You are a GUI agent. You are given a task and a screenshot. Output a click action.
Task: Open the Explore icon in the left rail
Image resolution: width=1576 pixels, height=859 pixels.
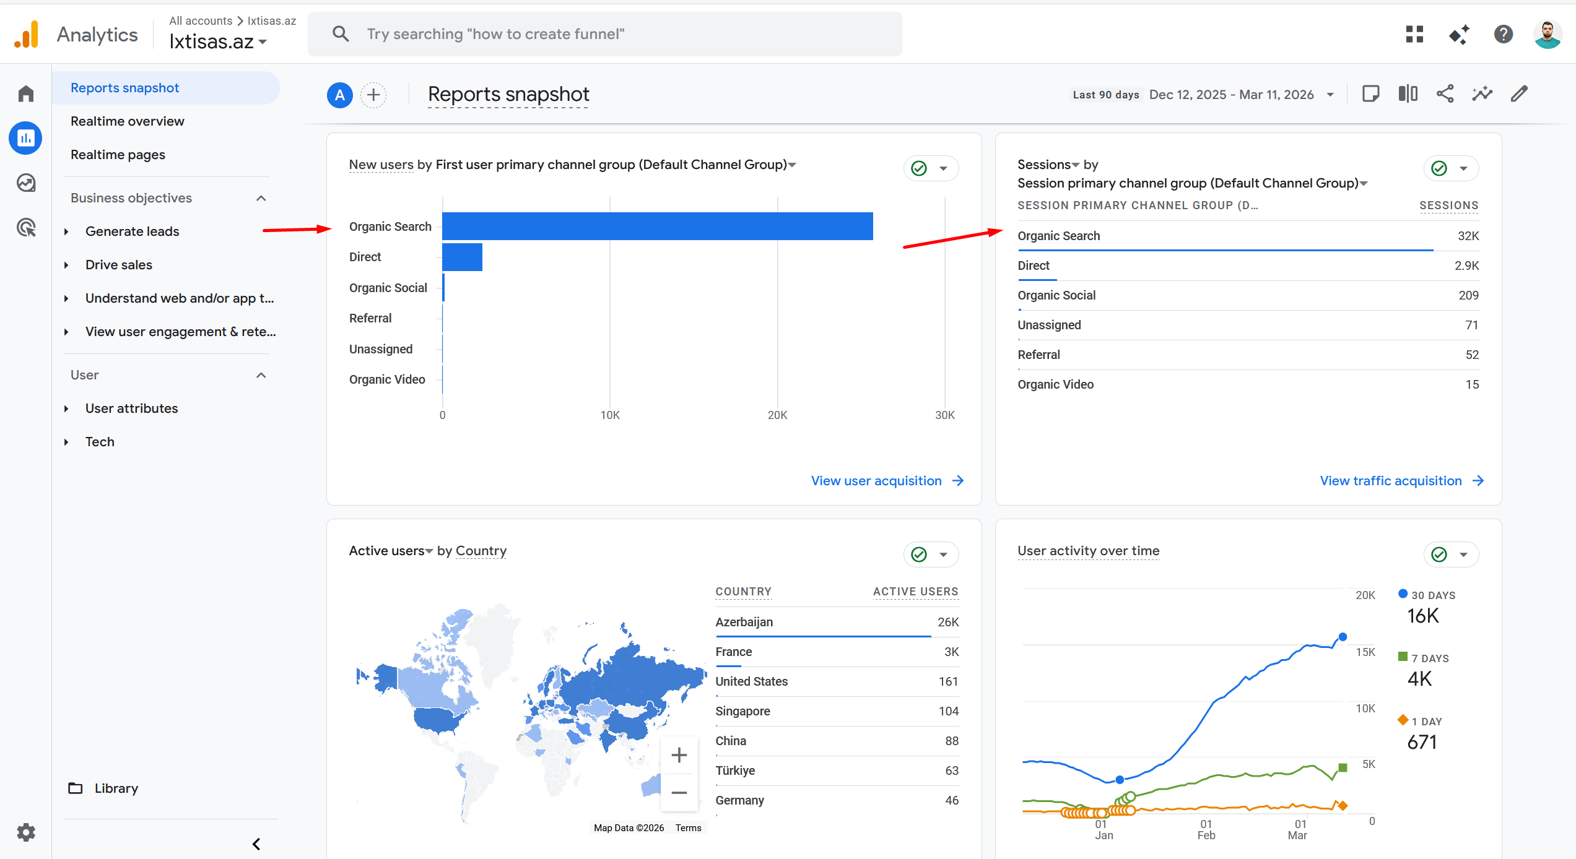26,183
